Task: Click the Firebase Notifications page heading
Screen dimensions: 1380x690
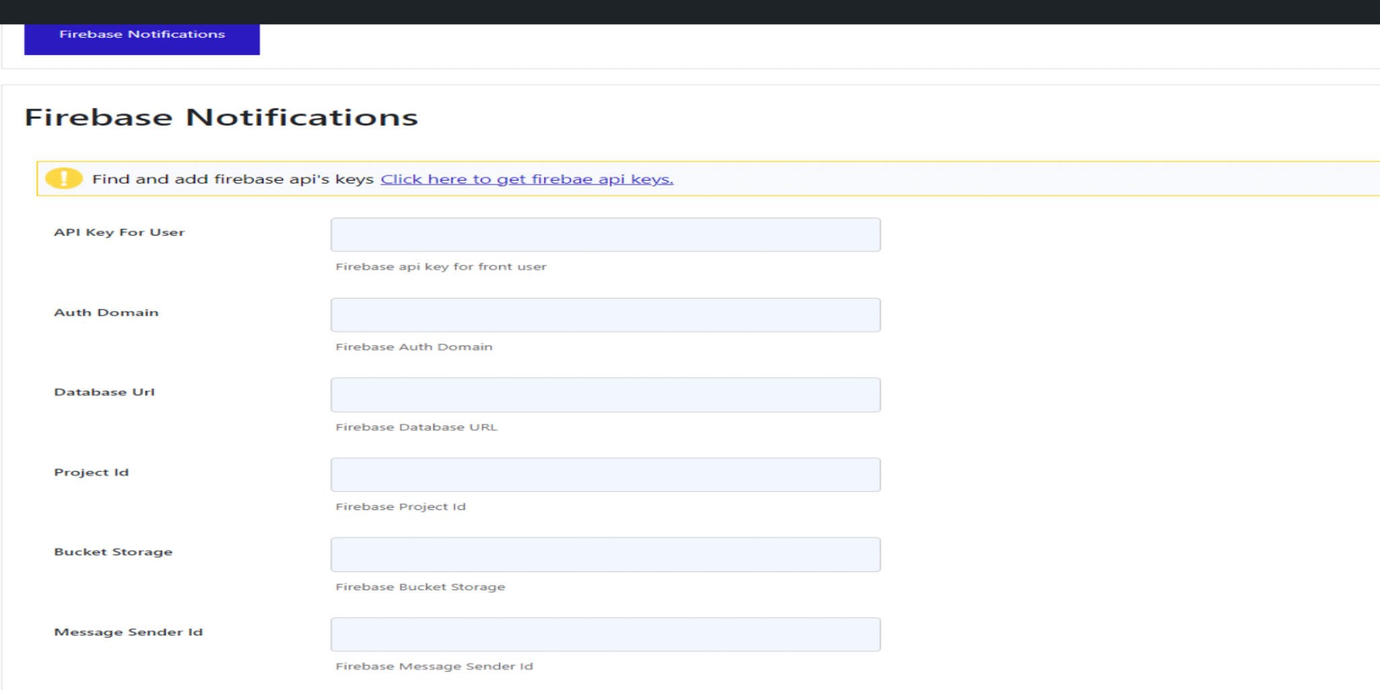Action: tap(221, 117)
